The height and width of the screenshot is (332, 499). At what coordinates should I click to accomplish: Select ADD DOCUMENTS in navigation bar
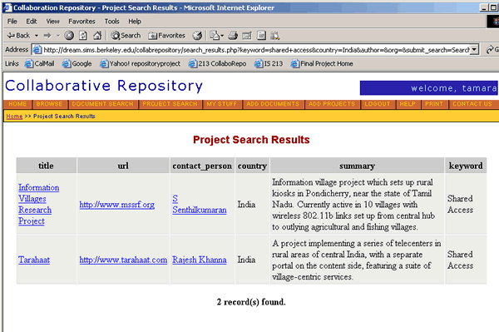point(273,104)
